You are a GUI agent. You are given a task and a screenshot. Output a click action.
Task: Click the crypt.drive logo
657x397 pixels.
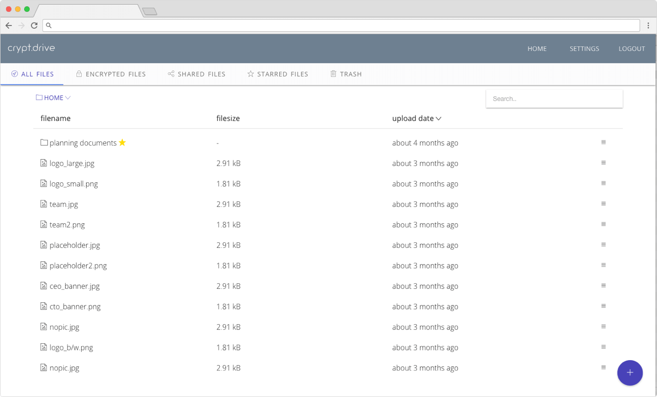click(x=31, y=48)
